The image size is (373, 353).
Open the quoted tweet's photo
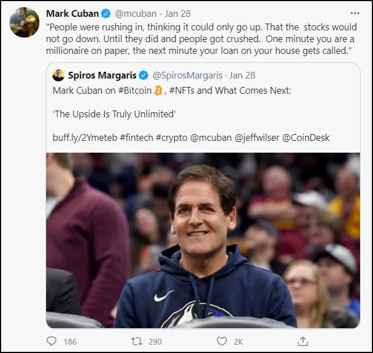click(x=203, y=240)
